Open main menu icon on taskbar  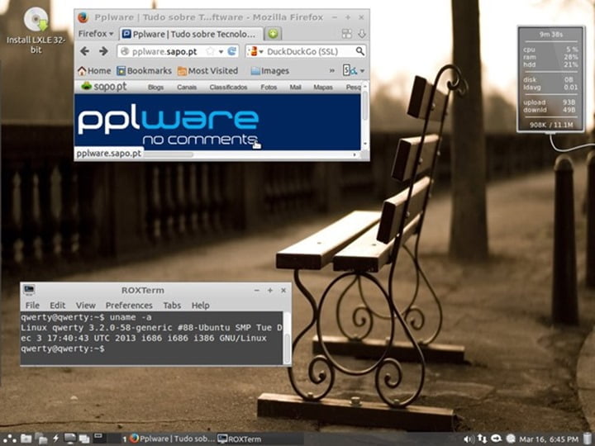(x=9, y=439)
